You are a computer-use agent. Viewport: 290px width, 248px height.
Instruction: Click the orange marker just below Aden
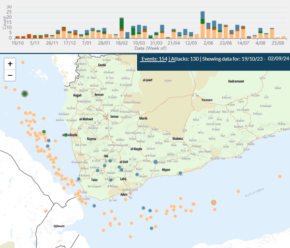pyautogui.click(x=126, y=199)
